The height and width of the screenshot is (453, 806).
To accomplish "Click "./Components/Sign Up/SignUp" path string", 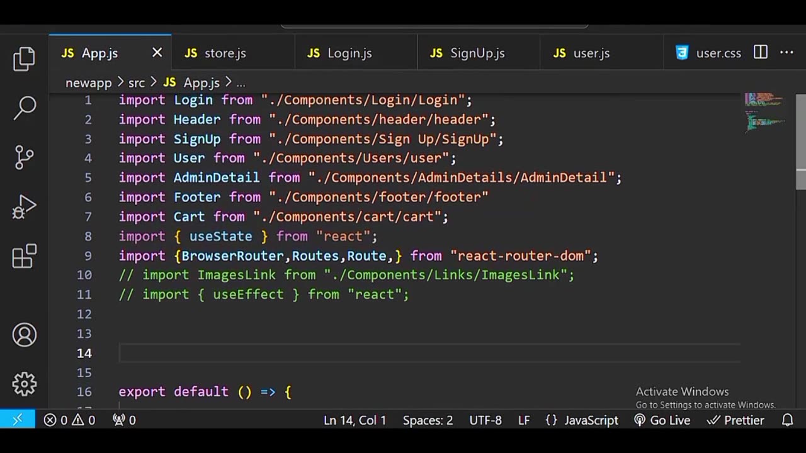I will tap(383, 139).
